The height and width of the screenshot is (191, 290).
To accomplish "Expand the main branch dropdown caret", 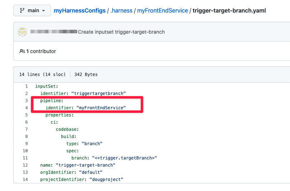I will [44, 11].
